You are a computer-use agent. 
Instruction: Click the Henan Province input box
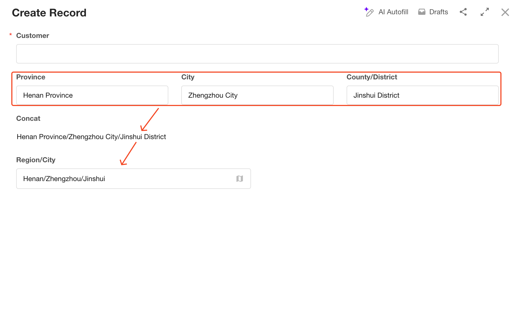pyautogui.click(x=92, y=95)
